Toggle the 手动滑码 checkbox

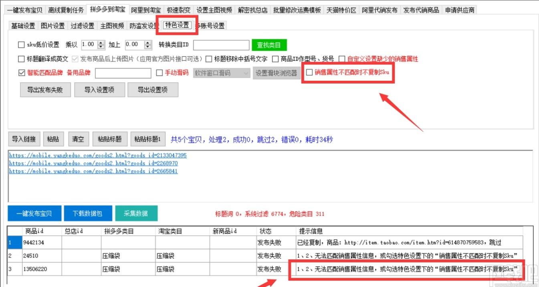click(x=159, y=73)
